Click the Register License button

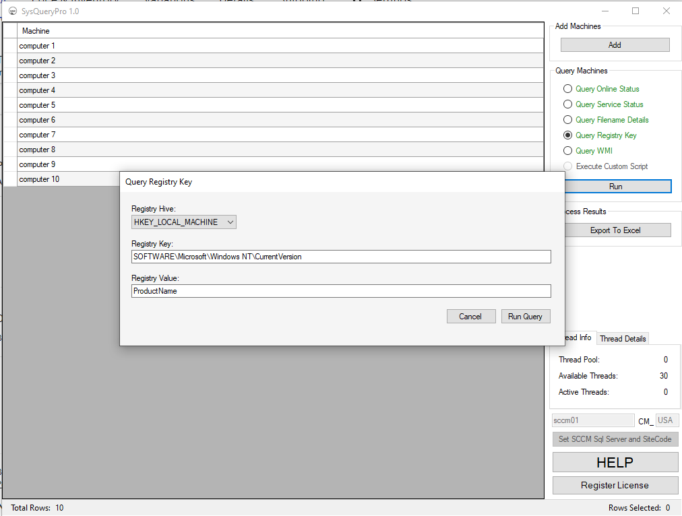(615, 485)
